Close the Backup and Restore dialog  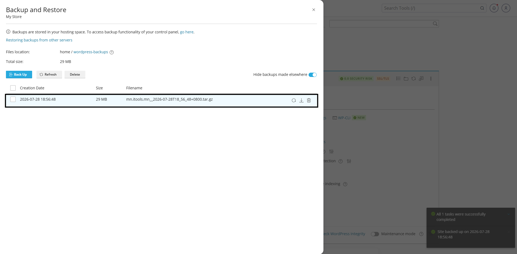tap(314, 10)
